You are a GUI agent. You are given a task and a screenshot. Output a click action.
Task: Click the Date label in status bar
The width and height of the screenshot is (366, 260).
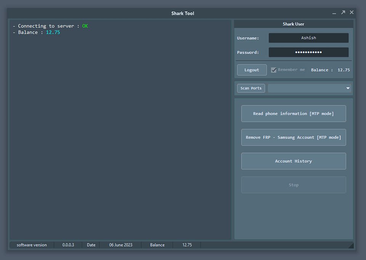[91, 245]
